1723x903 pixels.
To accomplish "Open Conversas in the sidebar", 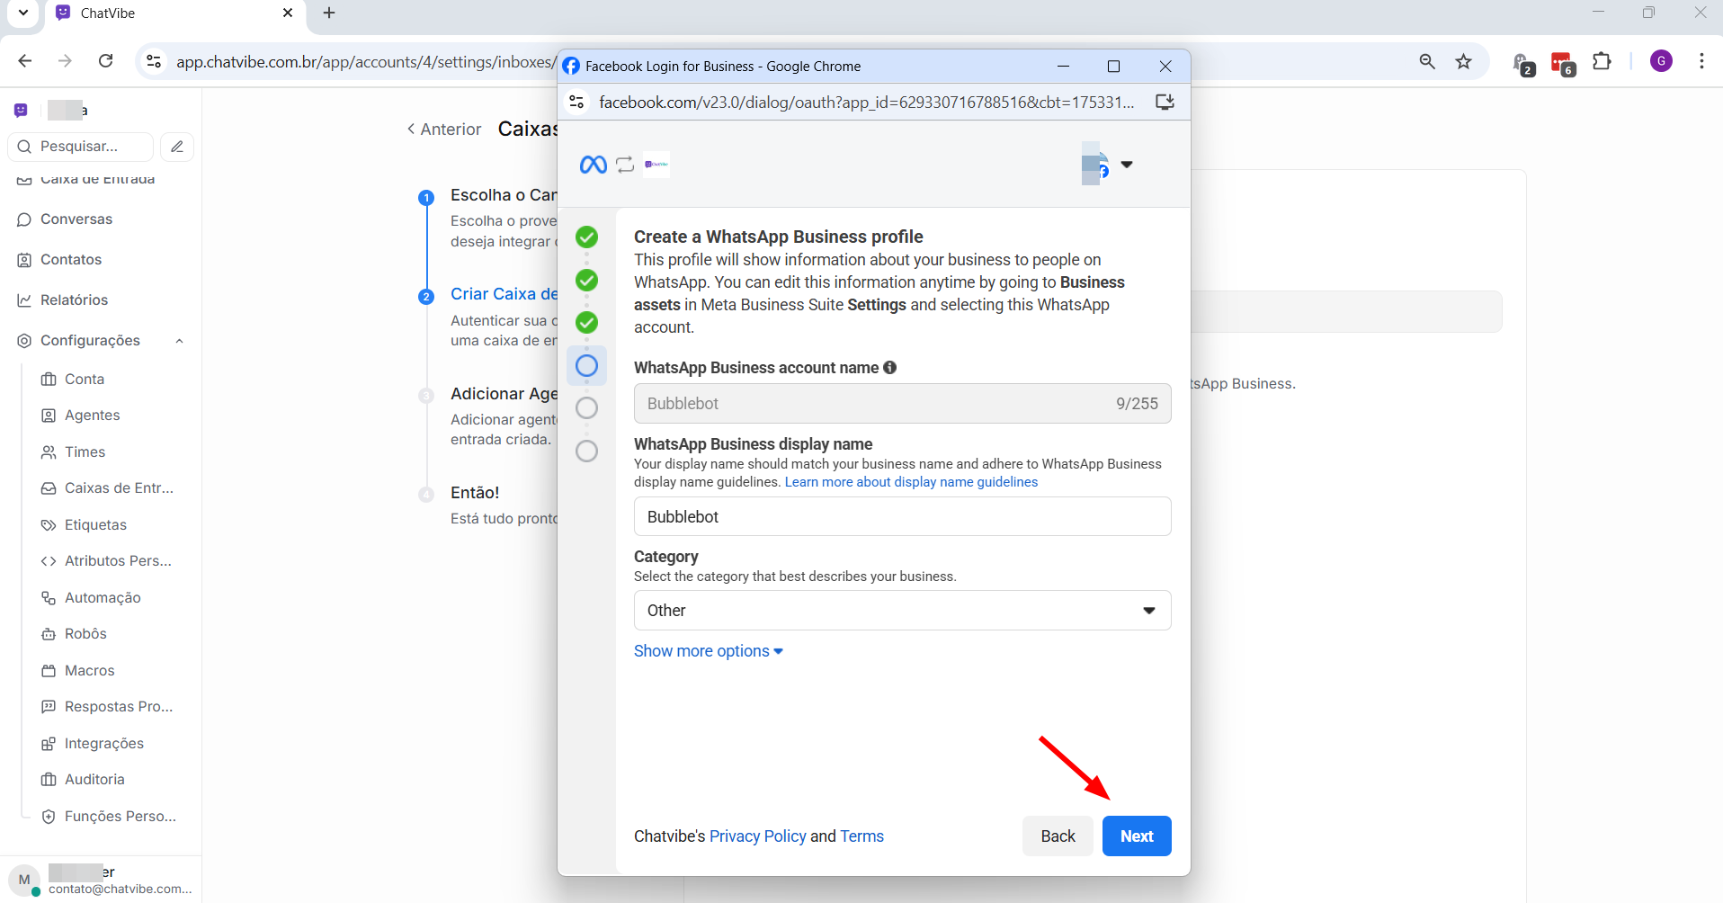I will (x=76, y=219).
